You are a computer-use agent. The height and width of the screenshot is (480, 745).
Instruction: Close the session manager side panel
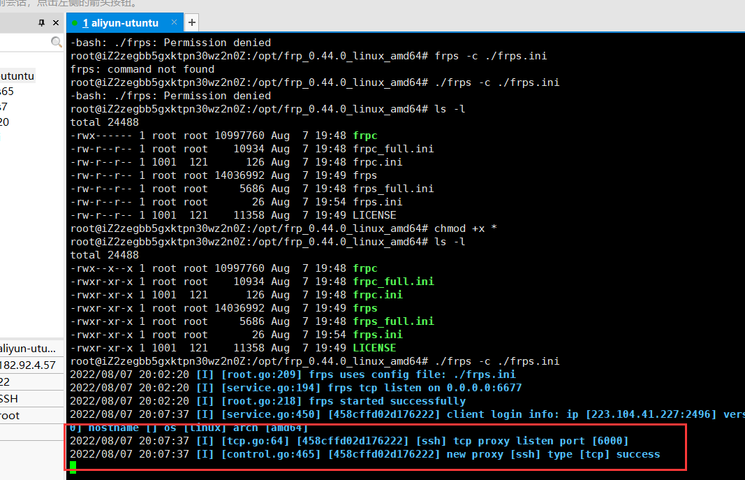(56, 23)
